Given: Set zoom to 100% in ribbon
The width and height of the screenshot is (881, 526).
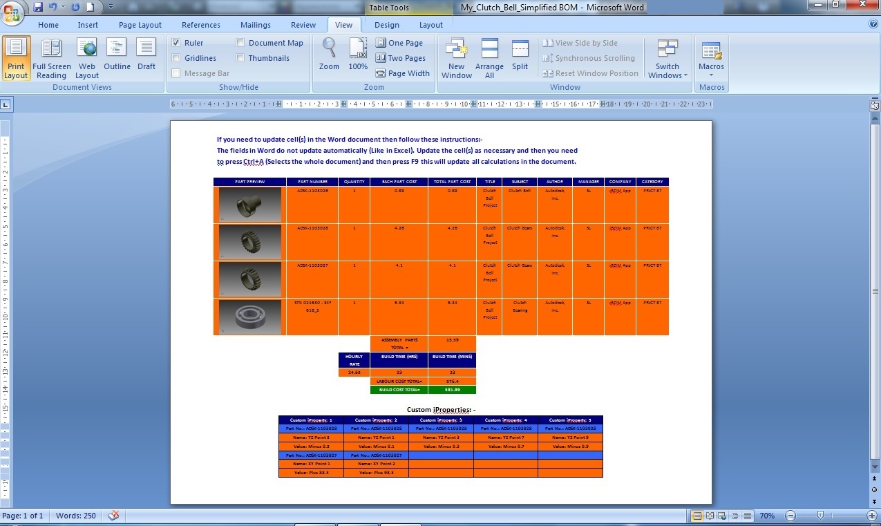Looking at the screenshot, I should pos(358,55).
